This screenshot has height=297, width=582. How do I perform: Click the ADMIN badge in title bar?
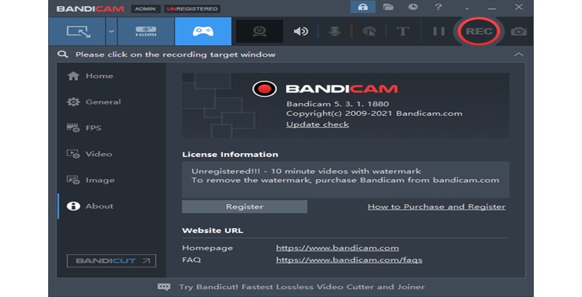click(145, 9)
